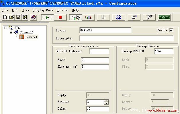Click the Slot no. field showing 2

(95, 67)
